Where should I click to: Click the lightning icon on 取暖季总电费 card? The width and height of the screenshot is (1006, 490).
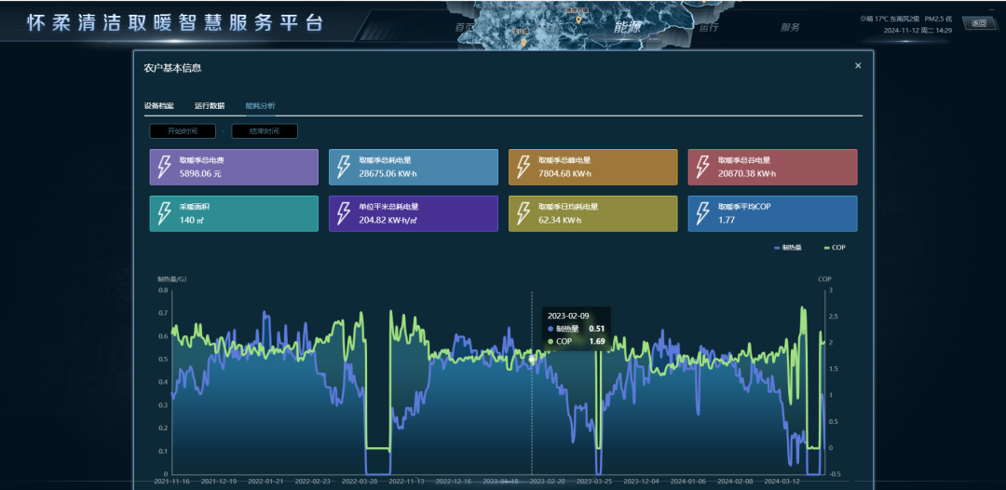164,167
